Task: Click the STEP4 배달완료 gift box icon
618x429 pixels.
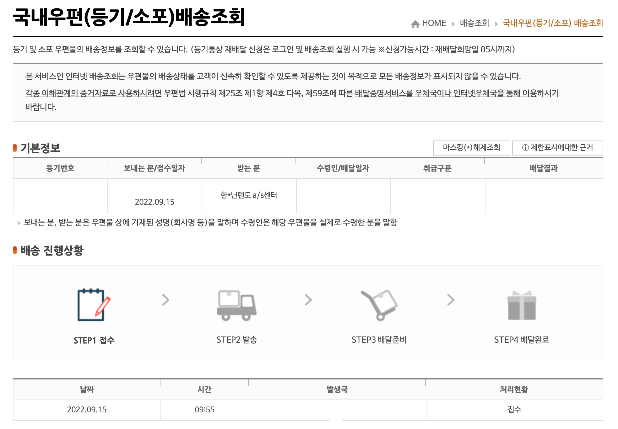Action: [522, 305]
